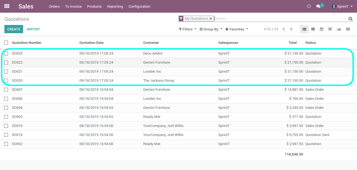Switch to kanban view
357x170 pixels.
[x=313, y=29]
